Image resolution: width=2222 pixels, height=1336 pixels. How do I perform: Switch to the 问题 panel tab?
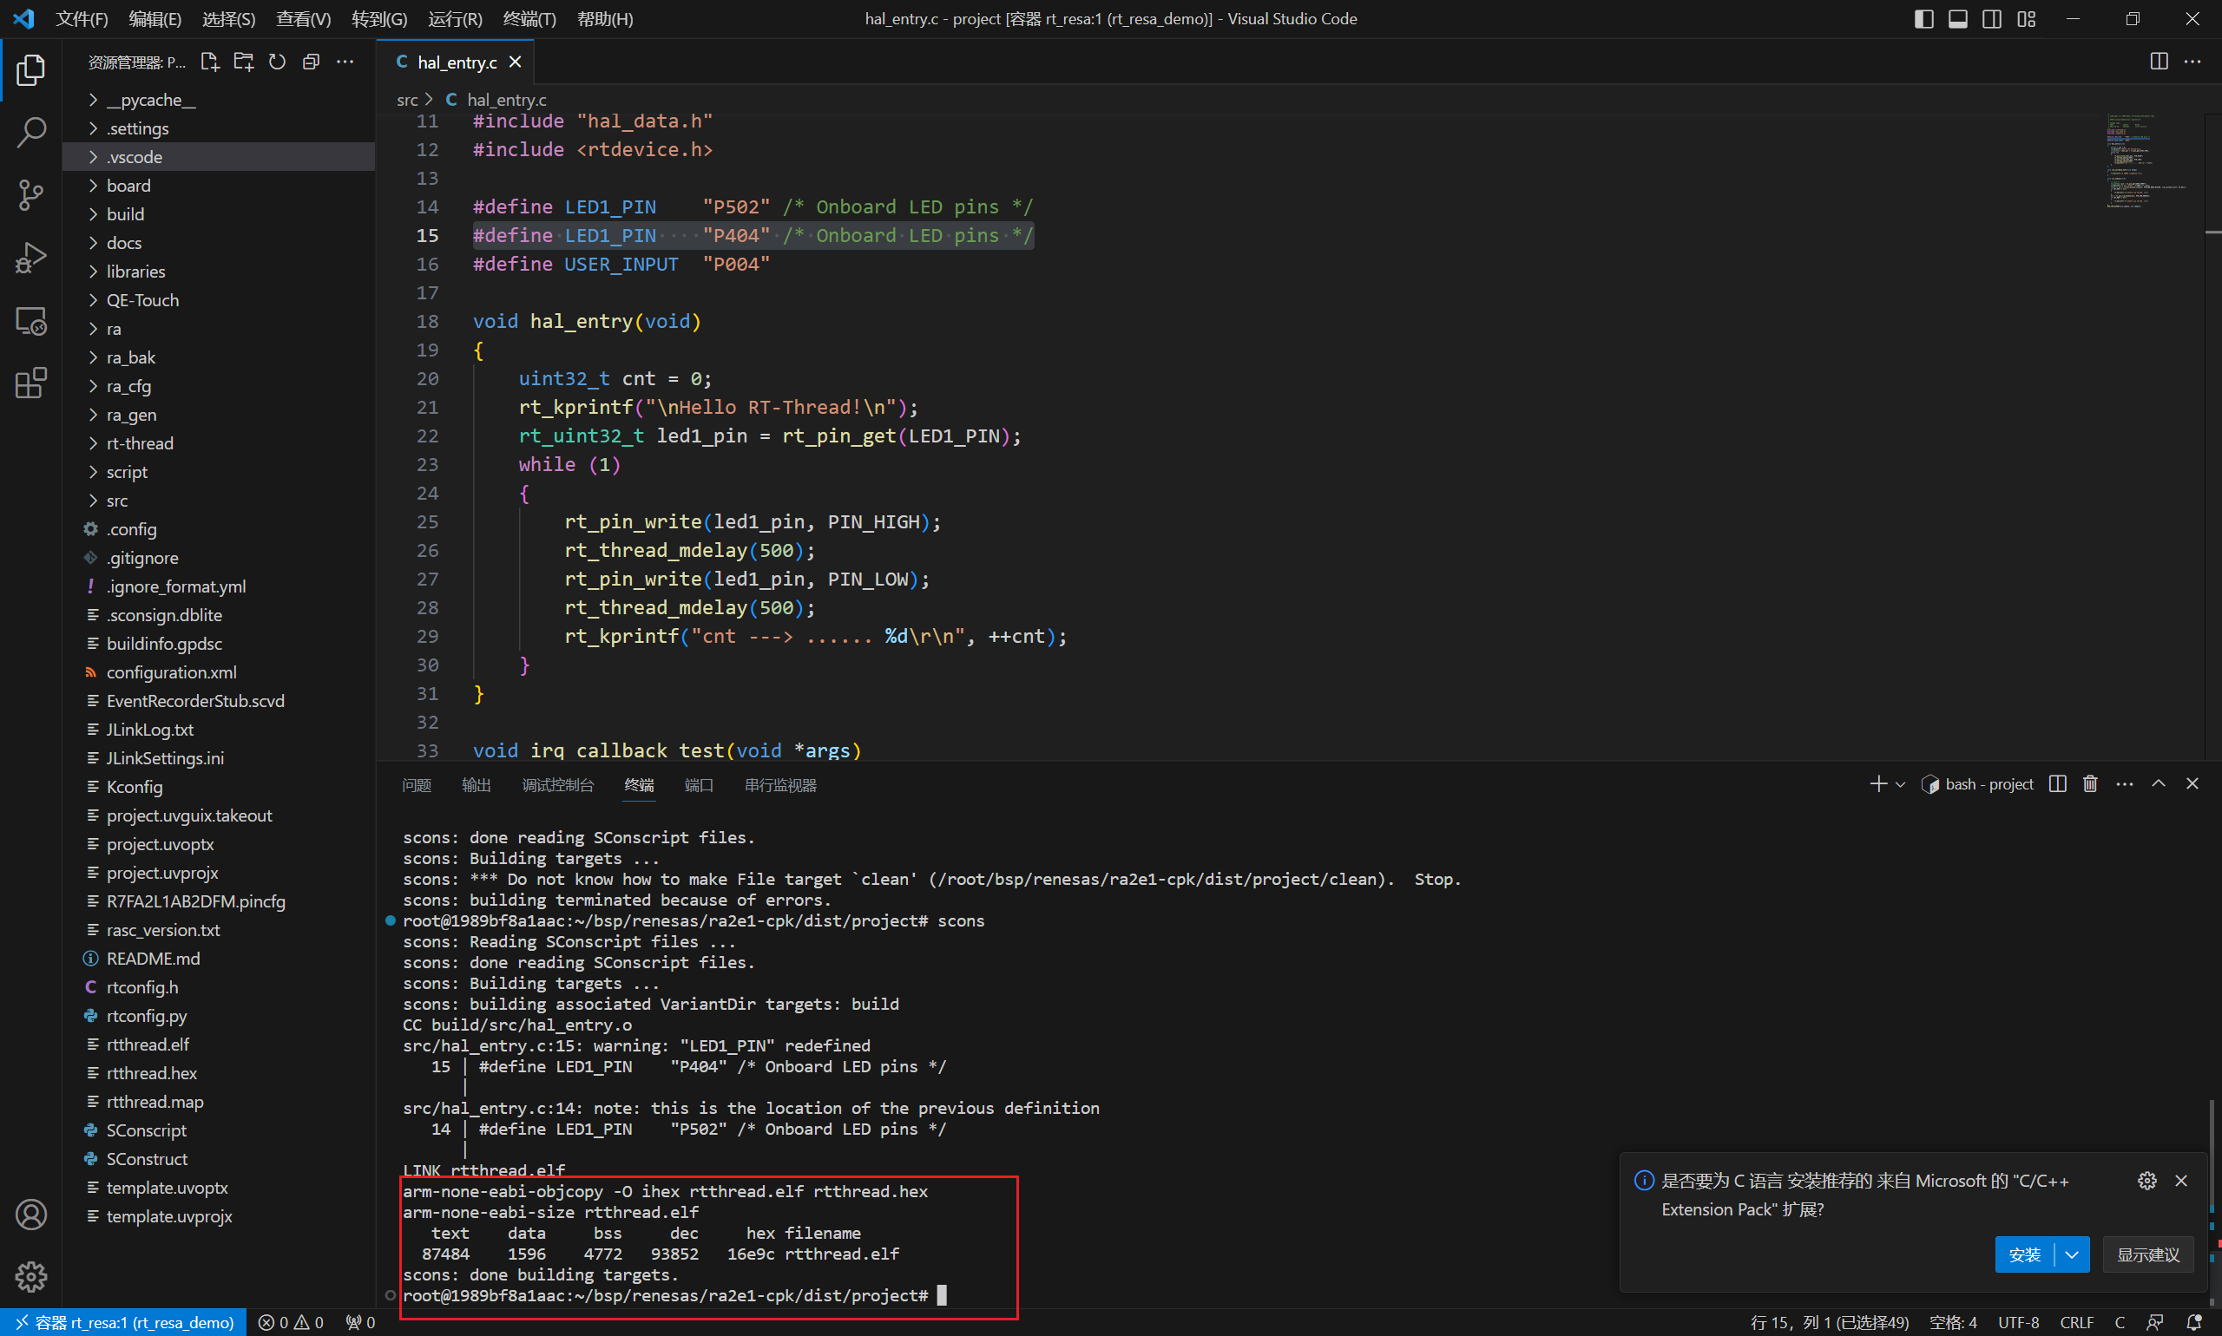(416, 785)
